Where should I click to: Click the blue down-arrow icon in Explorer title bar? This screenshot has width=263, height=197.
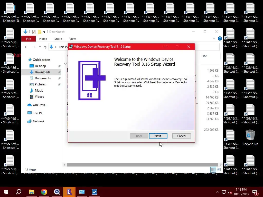[x=25, y=32]
